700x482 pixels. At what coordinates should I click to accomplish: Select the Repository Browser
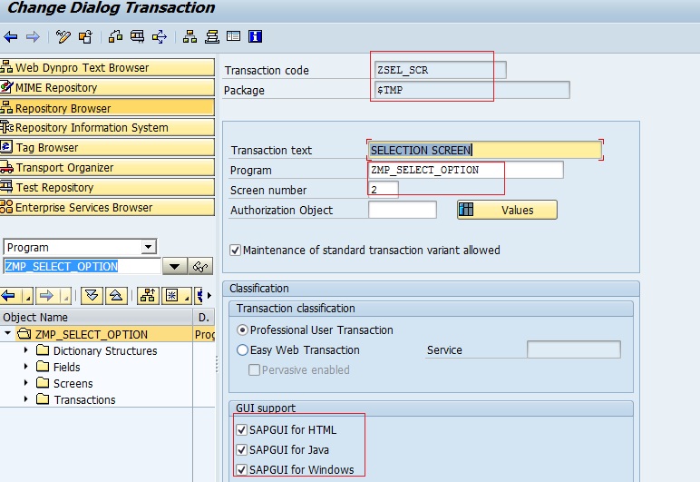(x=107, y=108)
